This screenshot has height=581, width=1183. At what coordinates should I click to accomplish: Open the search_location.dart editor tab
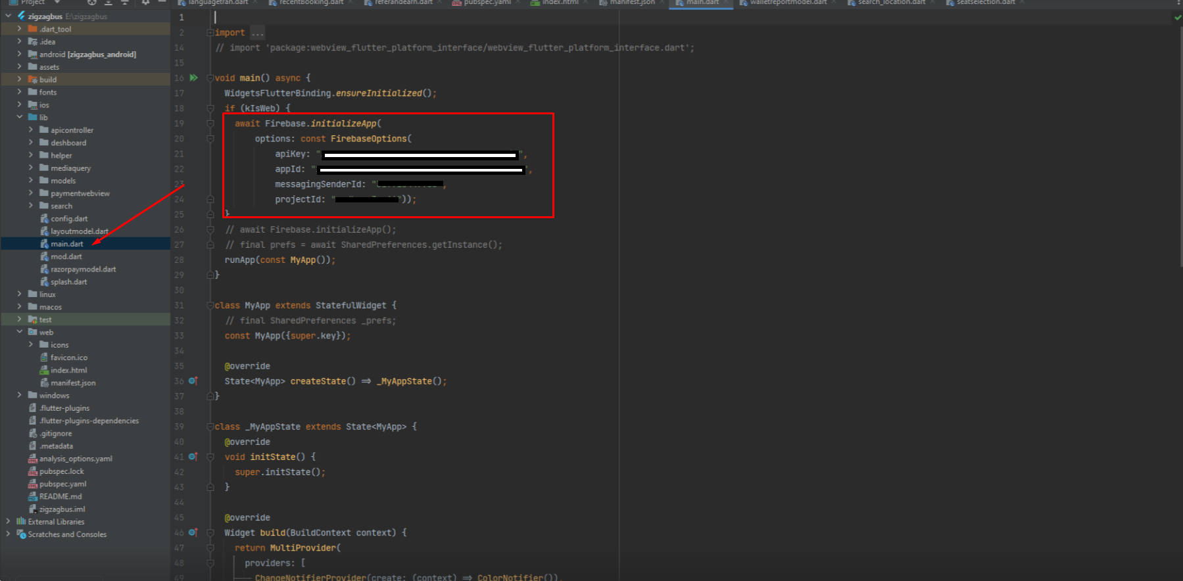(x=891, y=3)
